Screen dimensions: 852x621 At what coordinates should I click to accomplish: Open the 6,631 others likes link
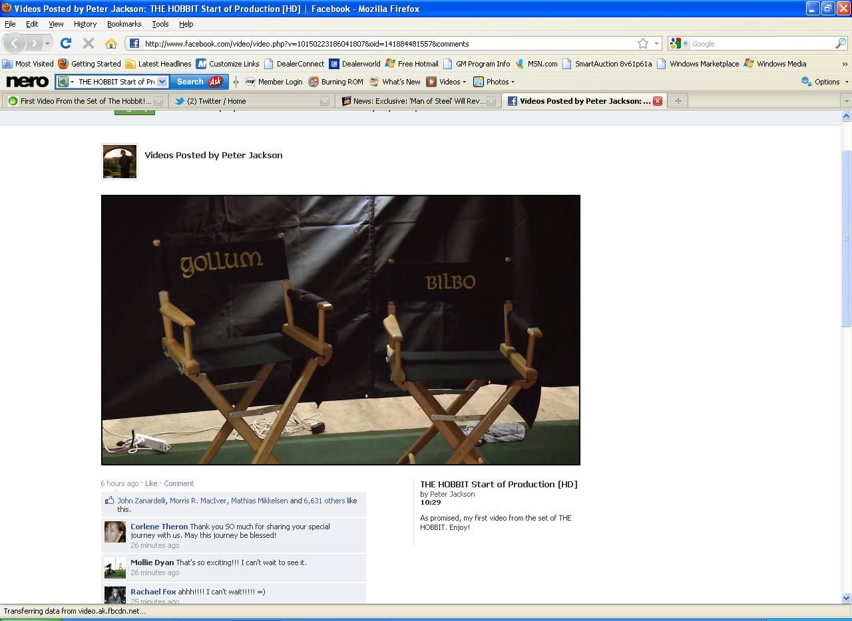point(324,501)
